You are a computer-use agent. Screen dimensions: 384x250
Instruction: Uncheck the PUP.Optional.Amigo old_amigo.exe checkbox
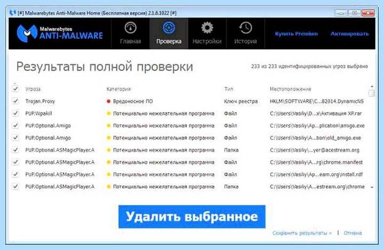click(x=15, y=138)
